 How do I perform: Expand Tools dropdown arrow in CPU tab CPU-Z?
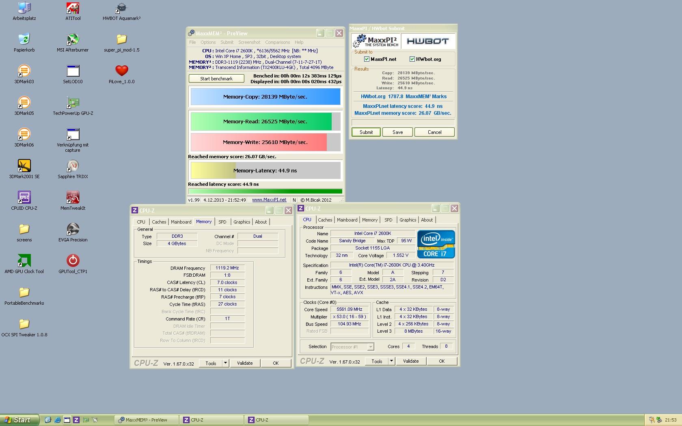click(391, 361)
